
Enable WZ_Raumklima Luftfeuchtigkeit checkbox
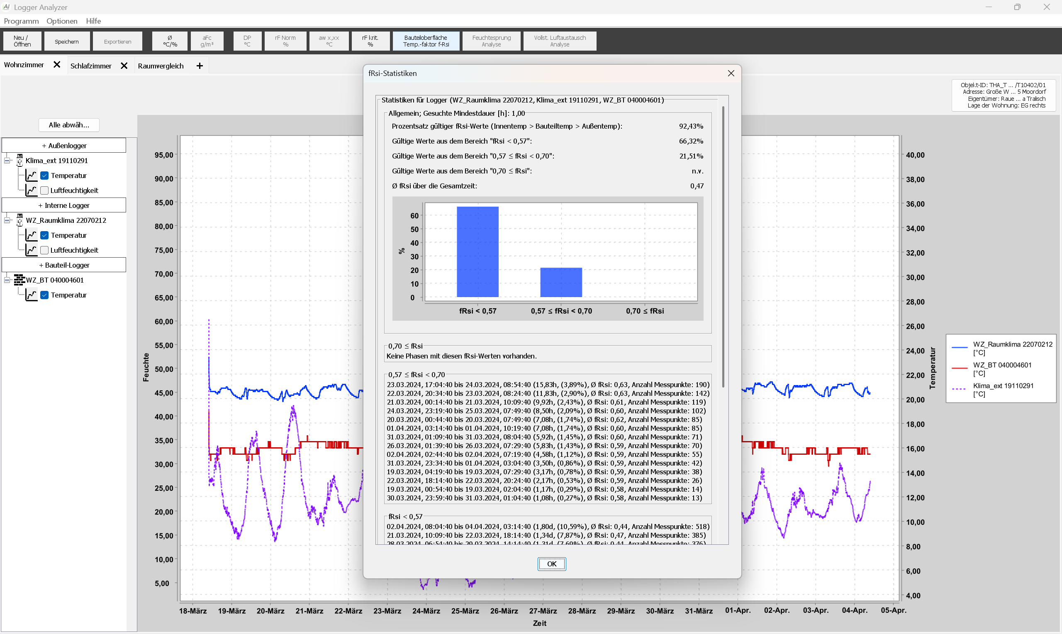44,250
